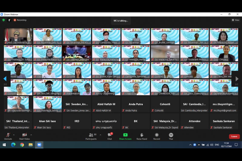Screen dimensions: 242x161
Task: Expand video options arrow beside Start Video
Action: [x=31, y=135]
